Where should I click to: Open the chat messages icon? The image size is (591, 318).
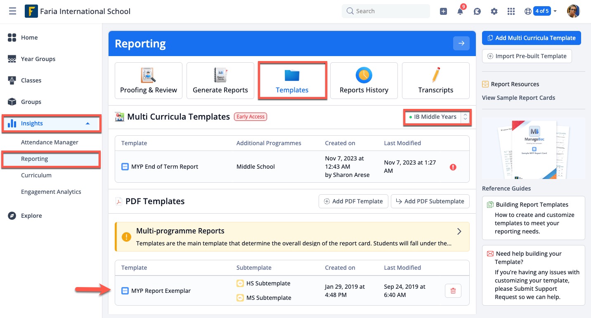[477, 12]
